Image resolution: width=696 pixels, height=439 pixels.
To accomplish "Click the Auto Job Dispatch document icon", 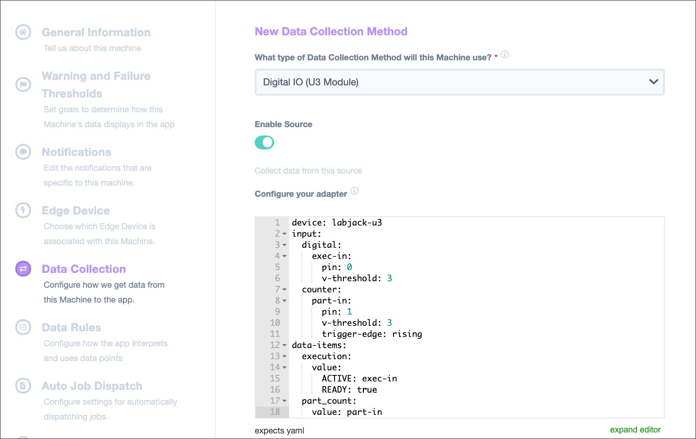I will (x=23, y=386).
